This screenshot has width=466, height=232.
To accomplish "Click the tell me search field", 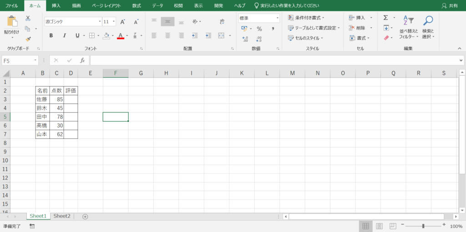I will coord(287,5).
